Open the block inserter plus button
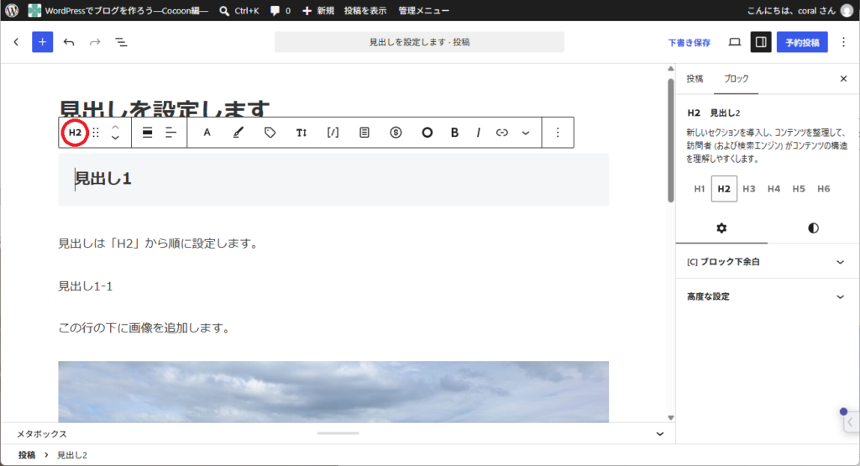 click(x=42, y=42)
